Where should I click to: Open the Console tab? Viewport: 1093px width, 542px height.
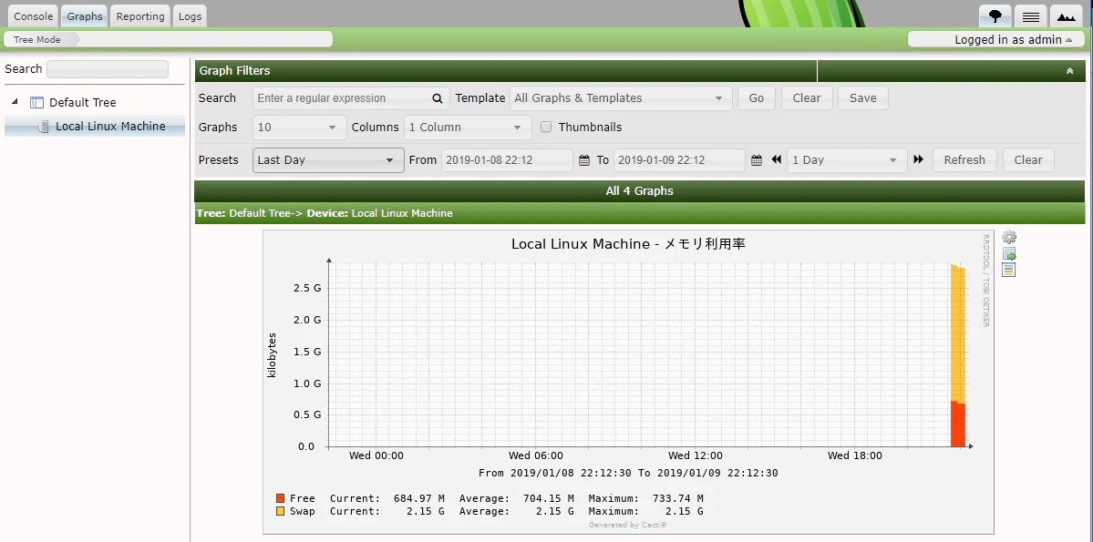pyautogui.click(x=34, y=16)
